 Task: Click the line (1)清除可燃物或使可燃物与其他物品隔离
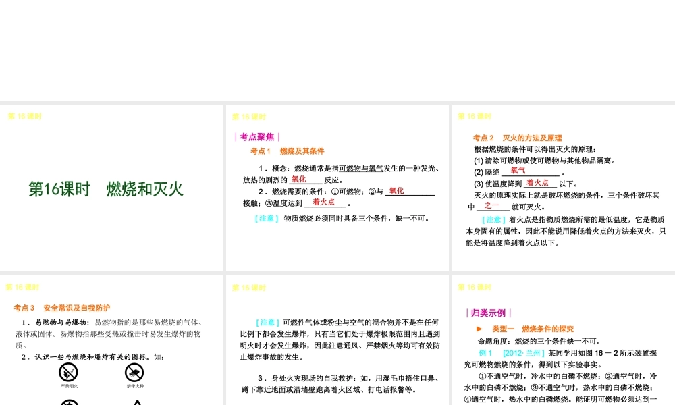point(545,161)
